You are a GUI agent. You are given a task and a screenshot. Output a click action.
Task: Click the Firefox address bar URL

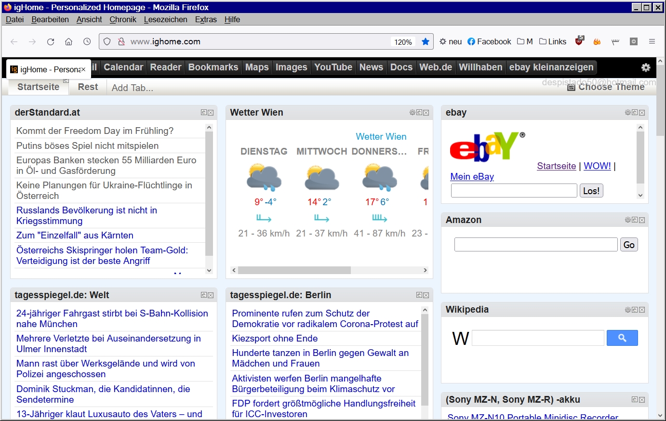click(165, 42)
